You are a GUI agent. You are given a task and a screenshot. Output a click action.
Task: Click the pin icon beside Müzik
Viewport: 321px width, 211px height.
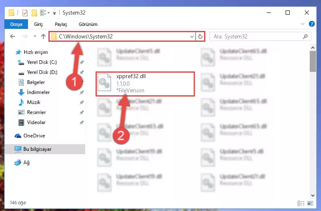[x=81, y=102]
